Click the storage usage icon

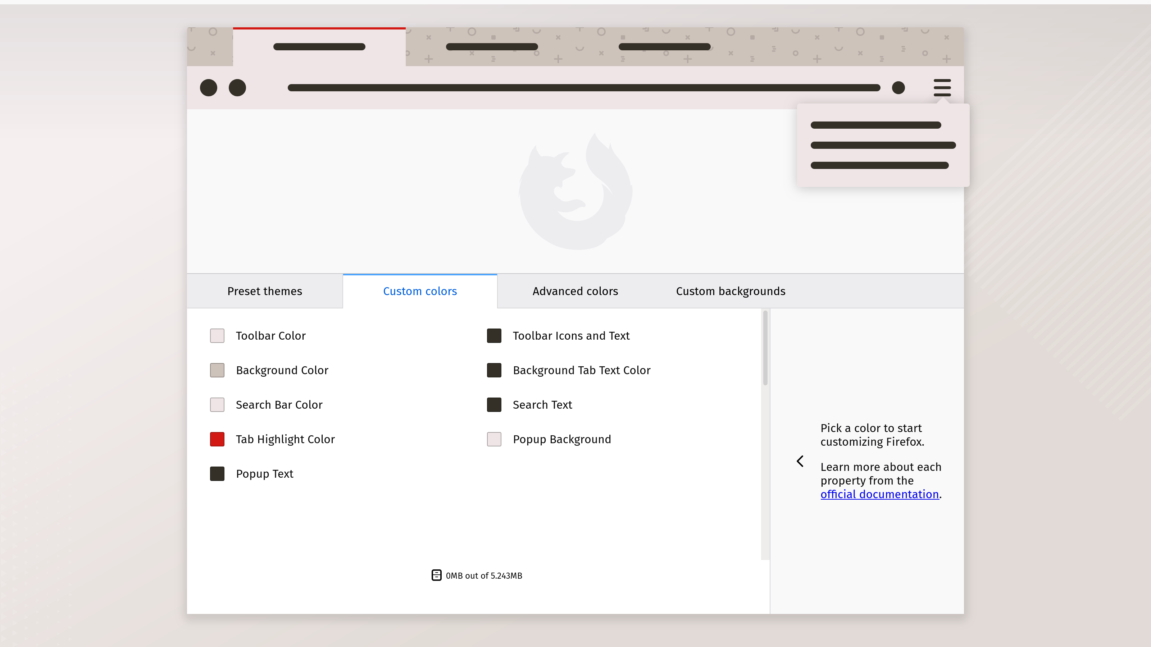436,575
